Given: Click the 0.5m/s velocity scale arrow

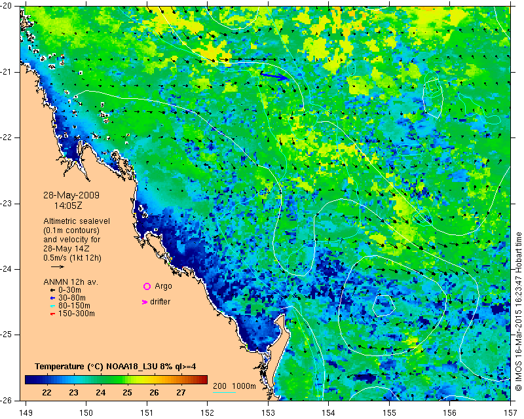Looking at the screenshot, I should (58, 266).
